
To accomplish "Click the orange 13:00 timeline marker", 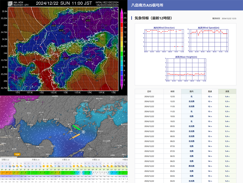I will pyautogui.click(x=17, y=154).
